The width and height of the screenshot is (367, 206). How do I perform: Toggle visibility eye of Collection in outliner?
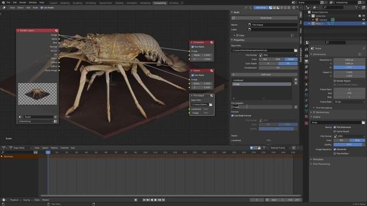[364, 16]
